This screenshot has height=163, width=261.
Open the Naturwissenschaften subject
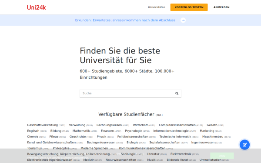point(120,160)
